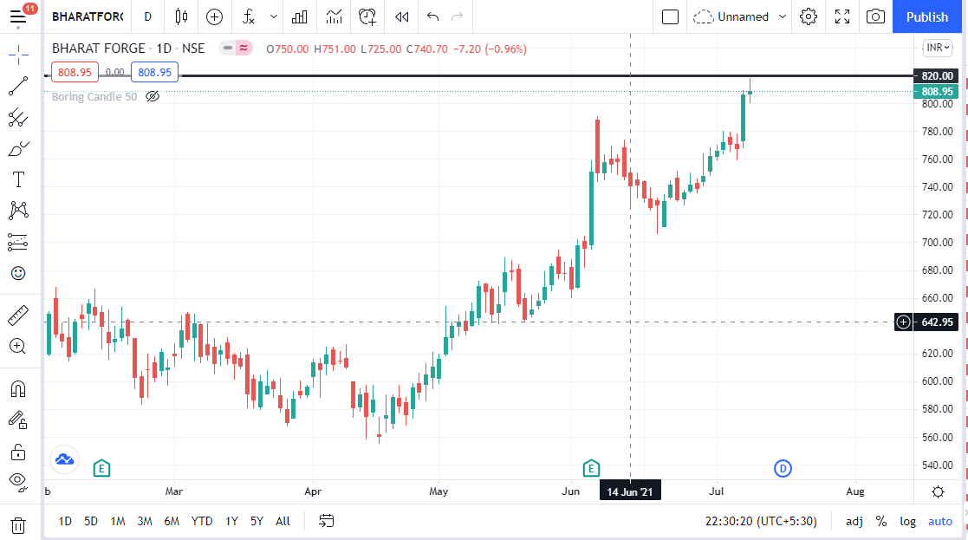
Task: Select the YTD time range
Action: click(x=202, y=521)
